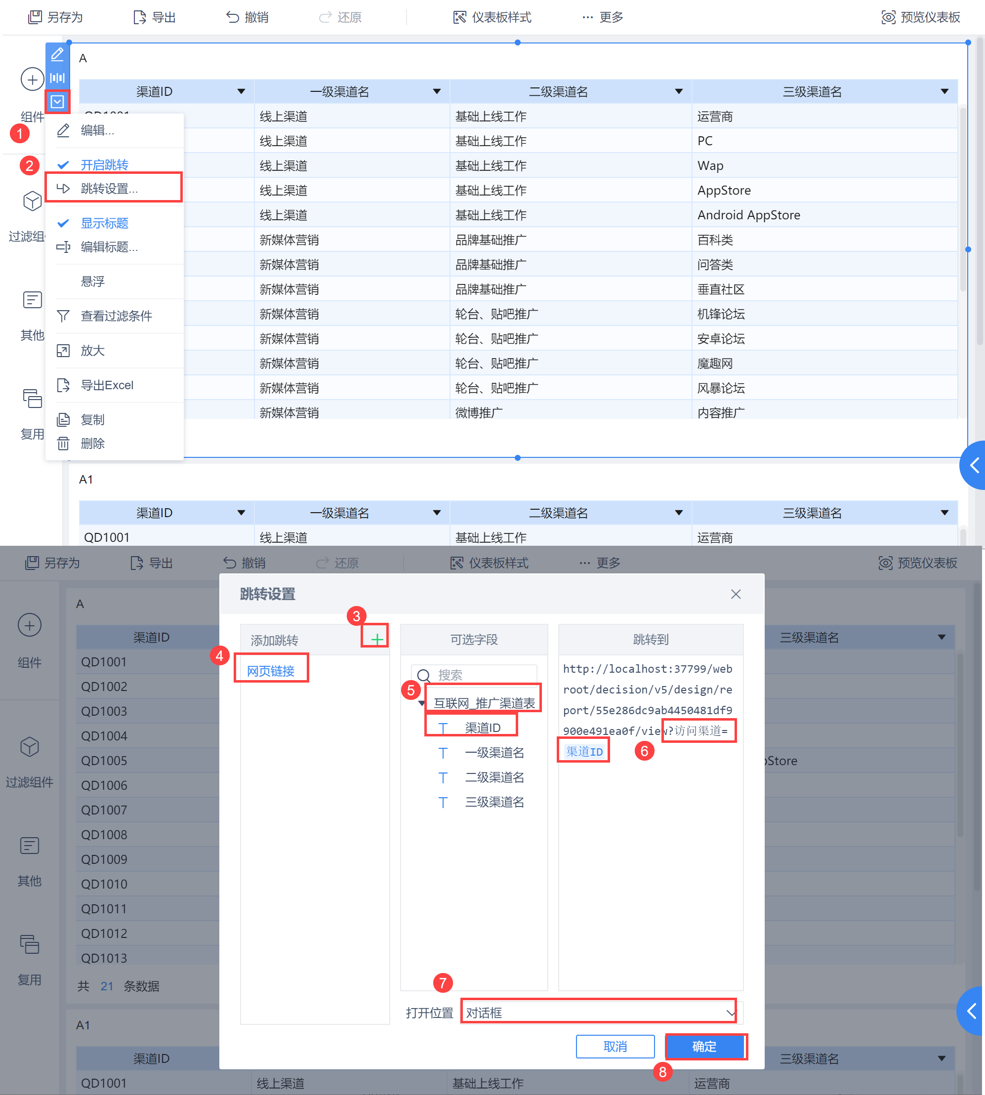Click the green plus to add jump
Image resolution: width=985 pixels, height=1095 pixels.
coord(377,639)
